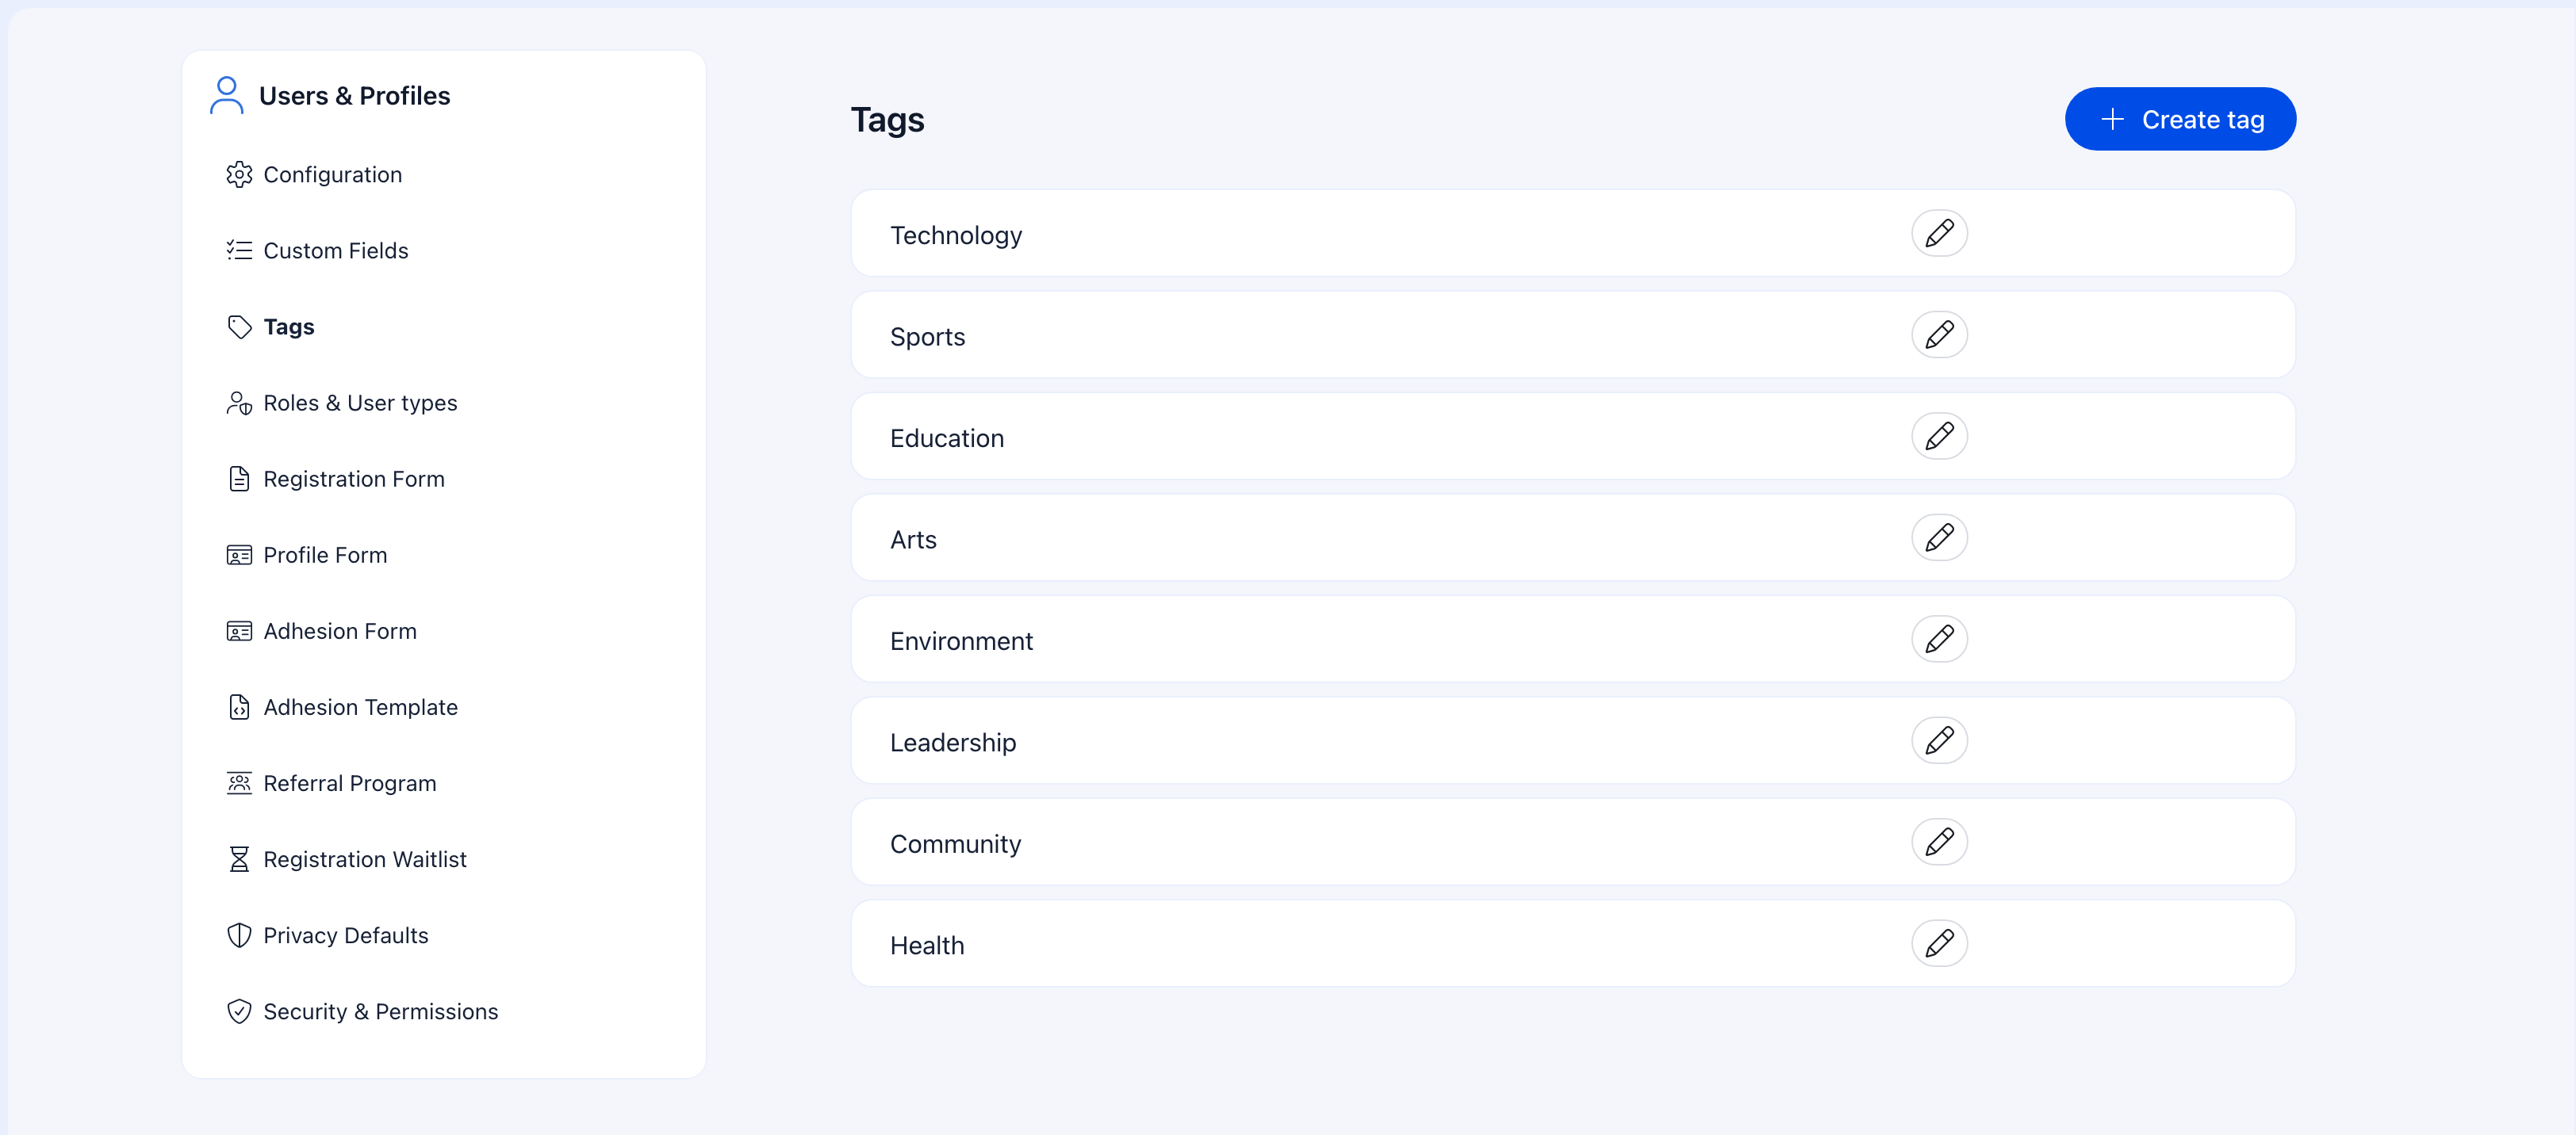Edit the Community tag

pos(1939,841)
